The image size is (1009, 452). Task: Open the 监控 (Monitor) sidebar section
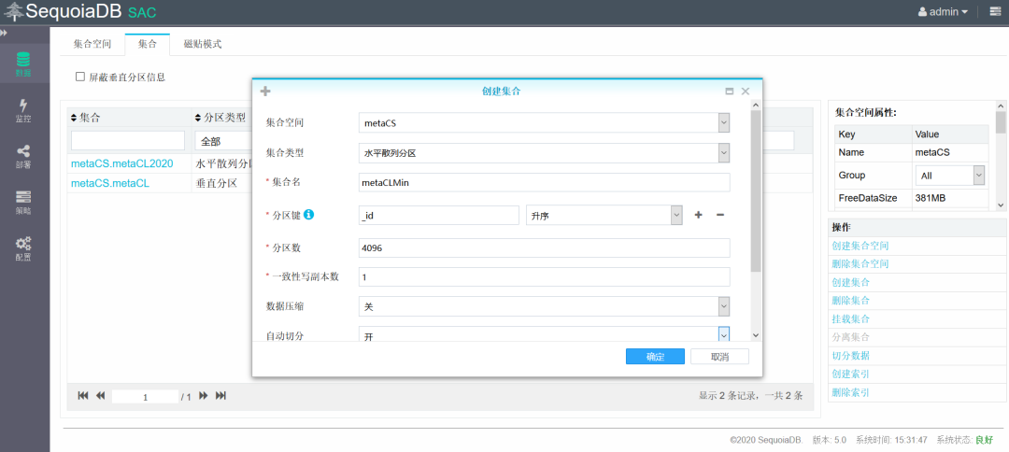pyautogui.click(x=23, y=110)
